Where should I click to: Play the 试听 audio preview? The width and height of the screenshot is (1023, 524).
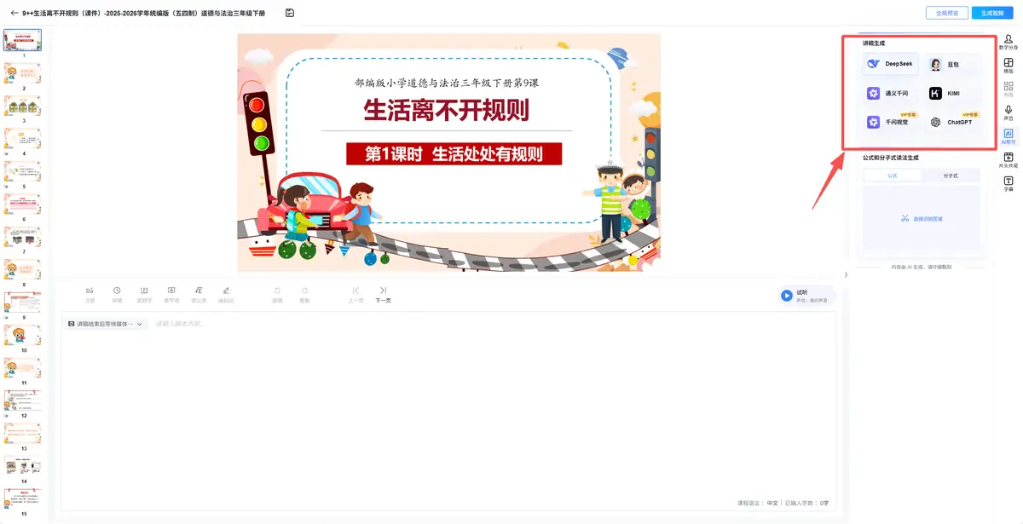click(x=787, y=296)
